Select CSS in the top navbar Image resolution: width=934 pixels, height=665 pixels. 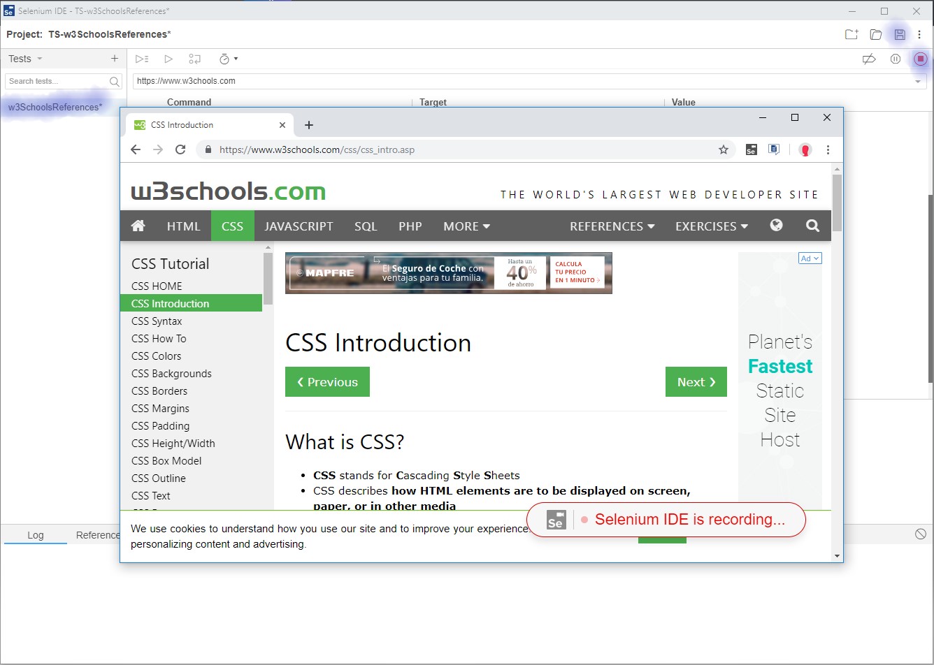pyautogui.click(x=232, y=226)
